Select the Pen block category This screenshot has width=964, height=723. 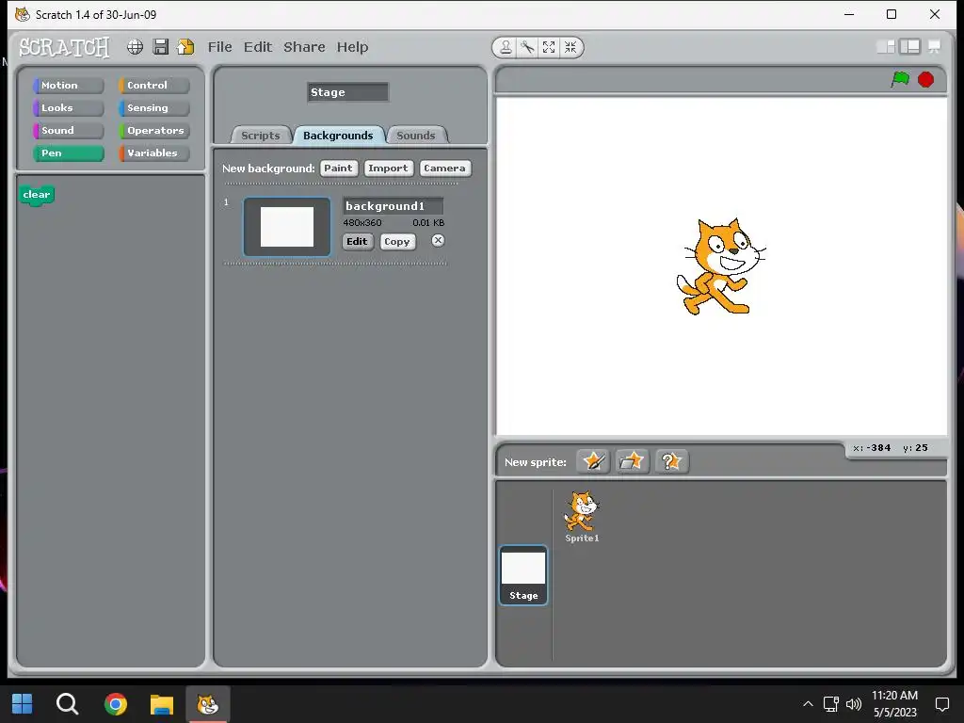click(x=68, y=153)
